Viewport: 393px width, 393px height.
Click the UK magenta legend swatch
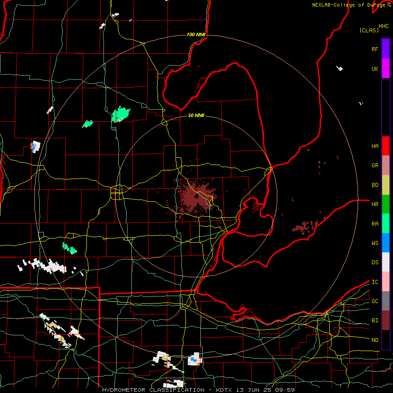click(x=386, y=69)
